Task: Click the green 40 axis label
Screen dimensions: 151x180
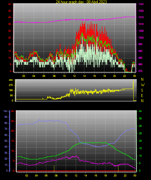Action: point(140,111)
